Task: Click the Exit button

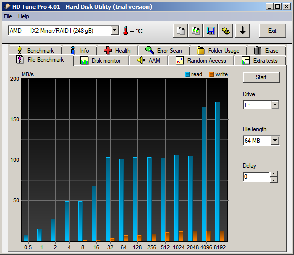Action: [272, 31]
